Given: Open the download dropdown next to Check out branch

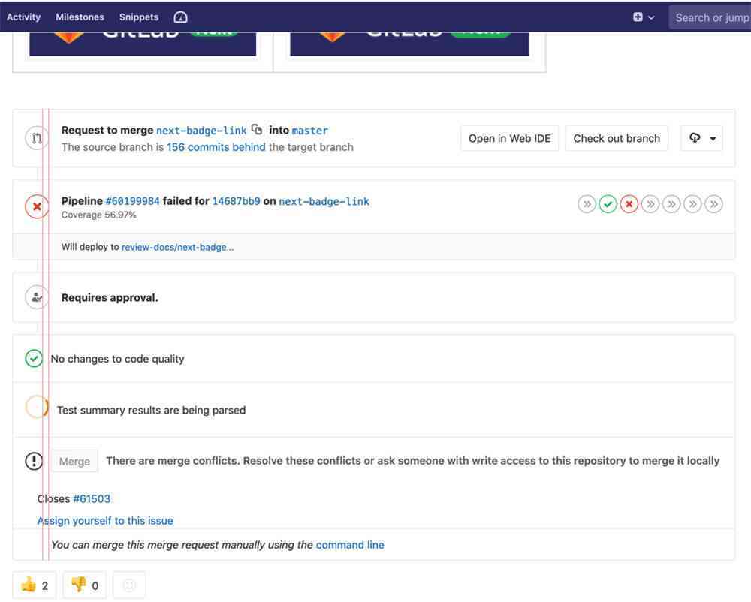Looking at the screenshot, I should pyautogui.click(x=701, y=138).
